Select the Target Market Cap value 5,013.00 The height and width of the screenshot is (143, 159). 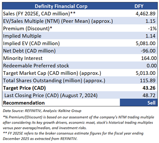146,73
